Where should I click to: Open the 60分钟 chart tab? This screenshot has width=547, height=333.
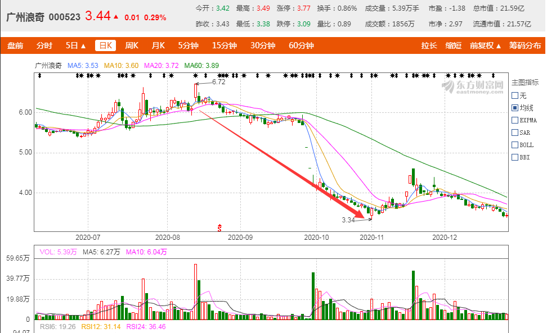(x=301, y=45)
